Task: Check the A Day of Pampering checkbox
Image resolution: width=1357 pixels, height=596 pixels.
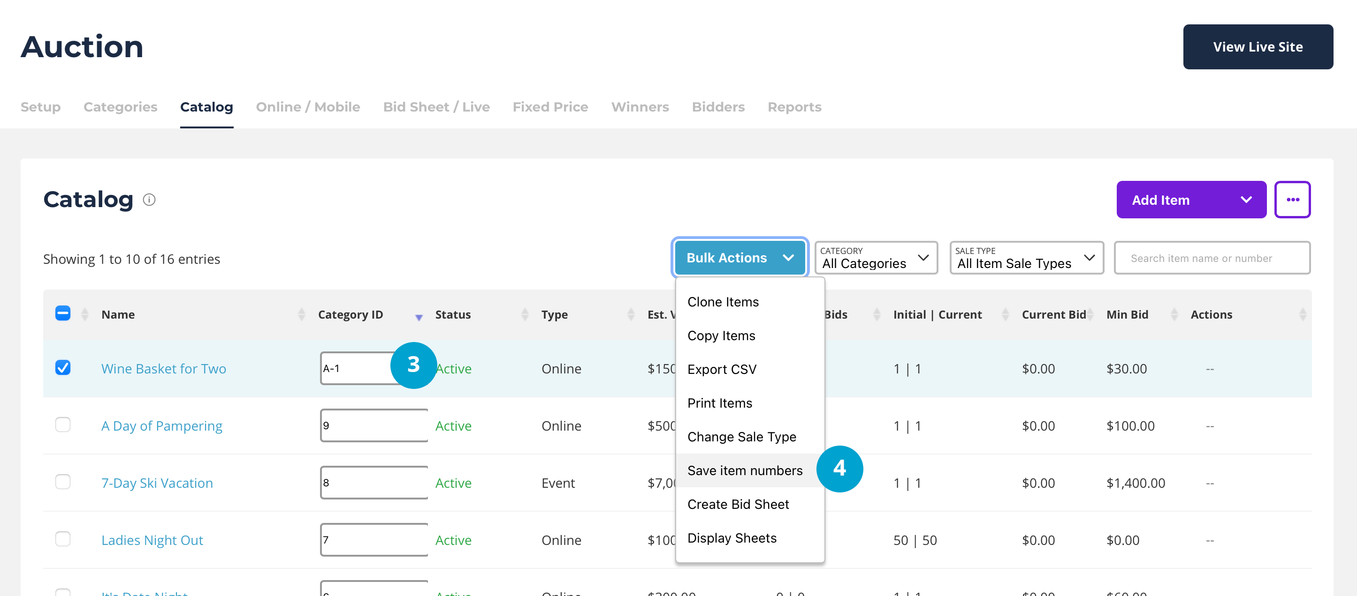Action: pyautogui.click(x=63, y=425)
